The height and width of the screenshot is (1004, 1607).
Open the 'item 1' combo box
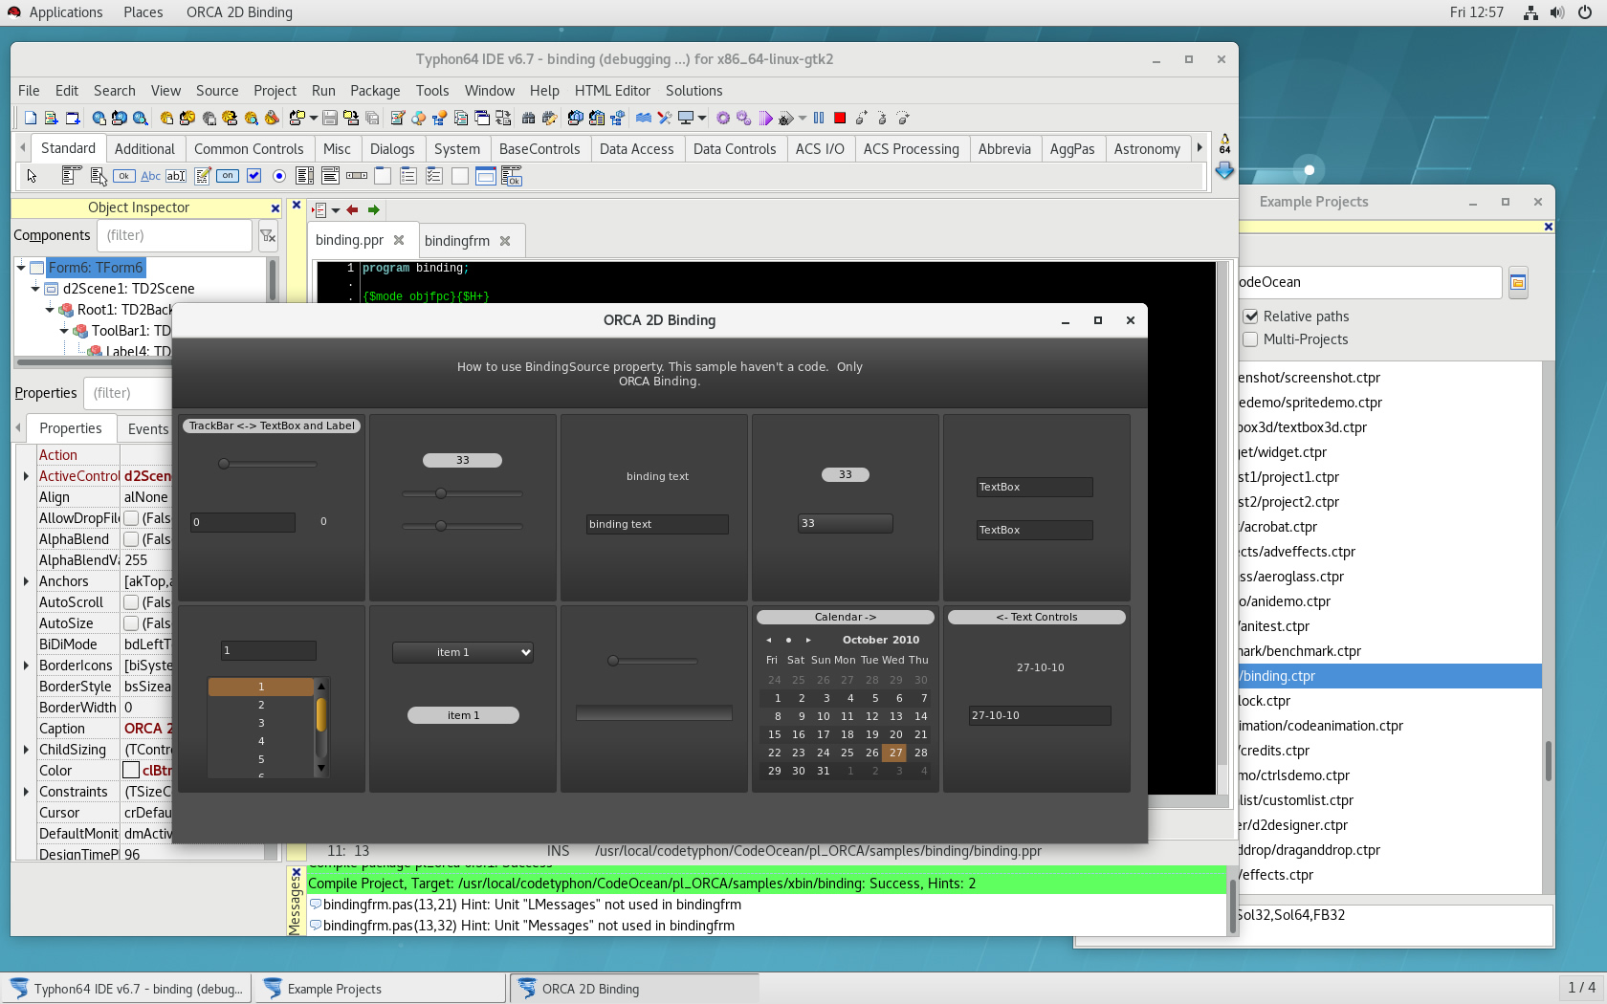463,652
